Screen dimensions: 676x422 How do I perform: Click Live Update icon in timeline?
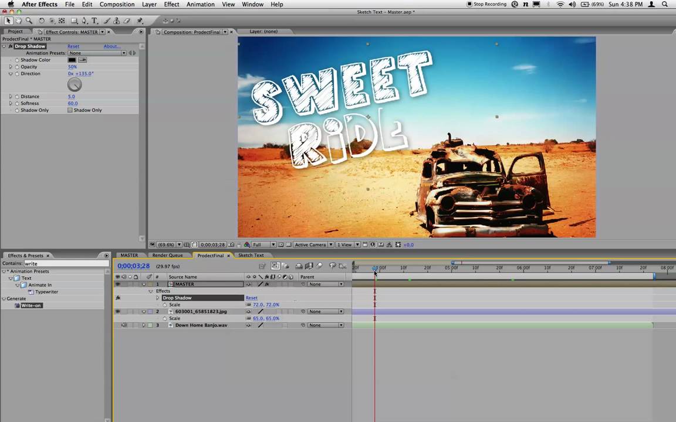(275, 266)
